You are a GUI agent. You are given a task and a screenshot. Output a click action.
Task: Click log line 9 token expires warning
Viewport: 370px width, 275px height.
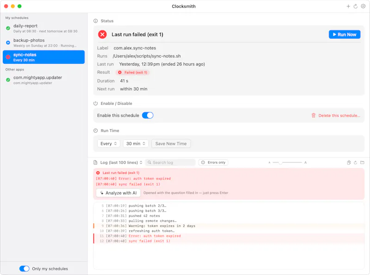(229, 226)
